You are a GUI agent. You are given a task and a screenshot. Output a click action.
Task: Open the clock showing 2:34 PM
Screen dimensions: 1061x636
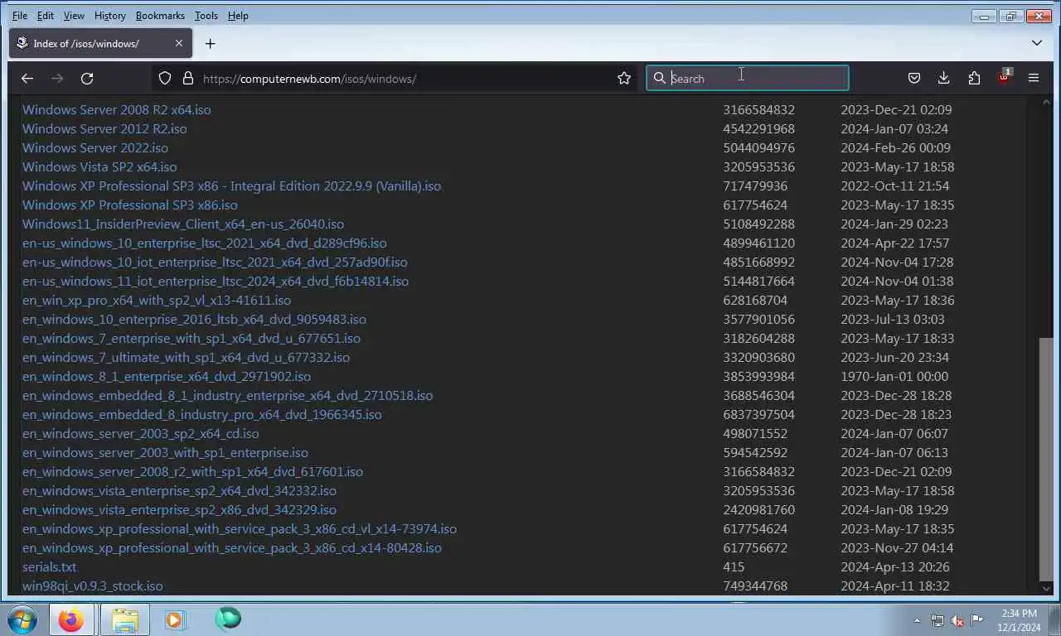(1020, 619)
